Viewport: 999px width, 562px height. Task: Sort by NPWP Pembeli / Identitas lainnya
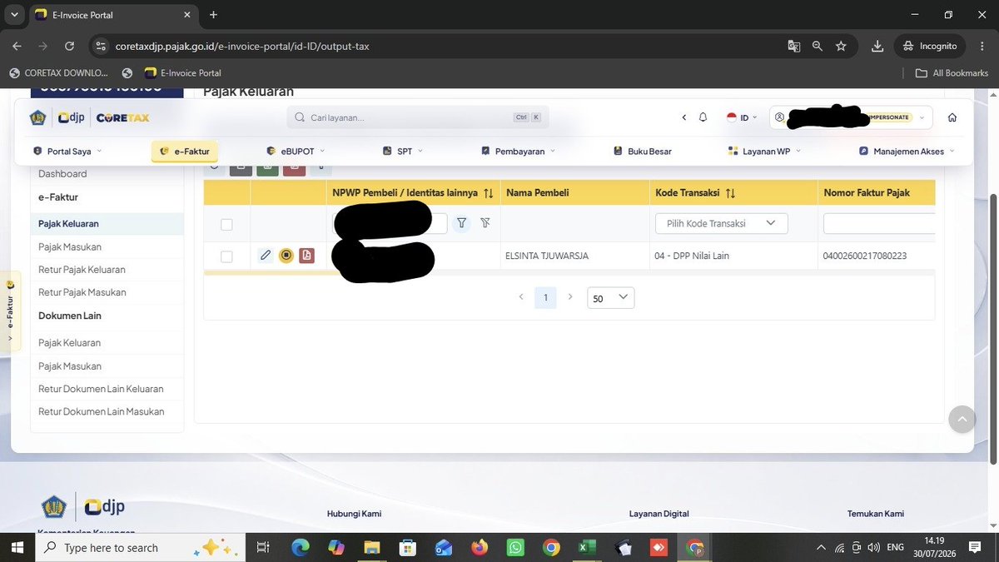click(489, 193)
